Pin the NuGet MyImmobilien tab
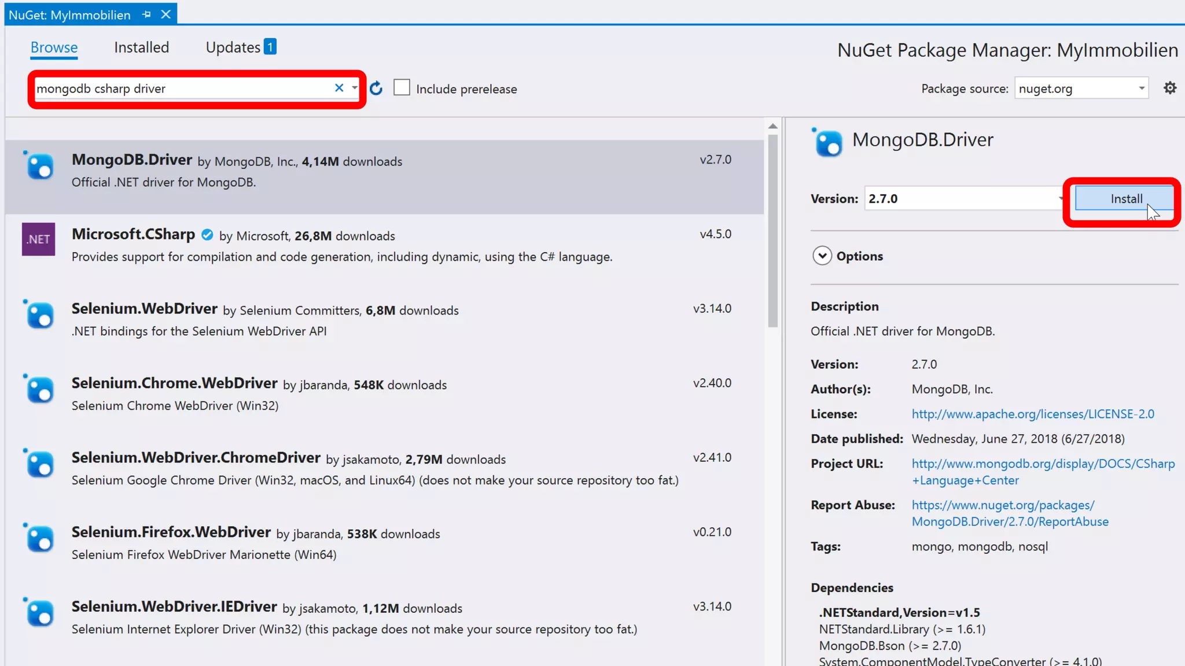Screen dimensions: 1185x666 pyautogui.click(x=146, y=14)
